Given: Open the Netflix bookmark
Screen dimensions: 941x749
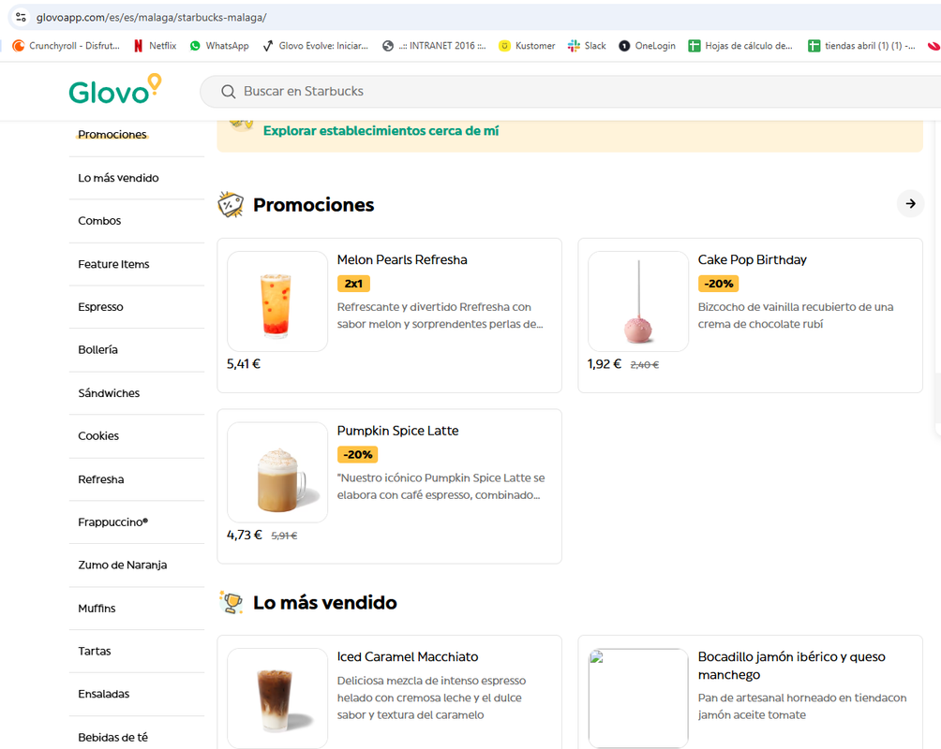Looking at the screenshot, I should pyautogui.click(x=155, y=46).
